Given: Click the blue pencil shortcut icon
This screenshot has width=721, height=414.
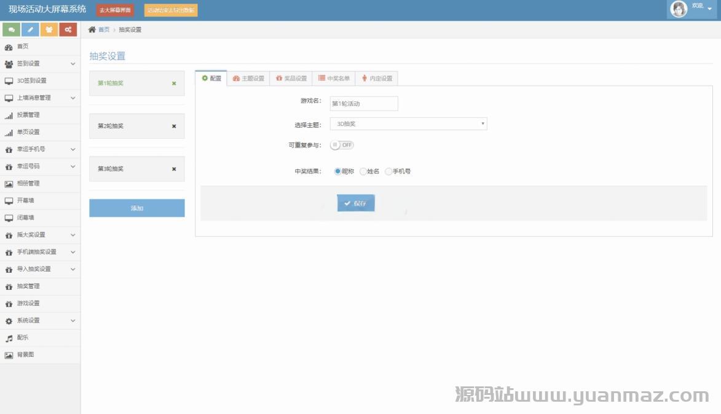Looking at the screenshot, I should 30,29.
